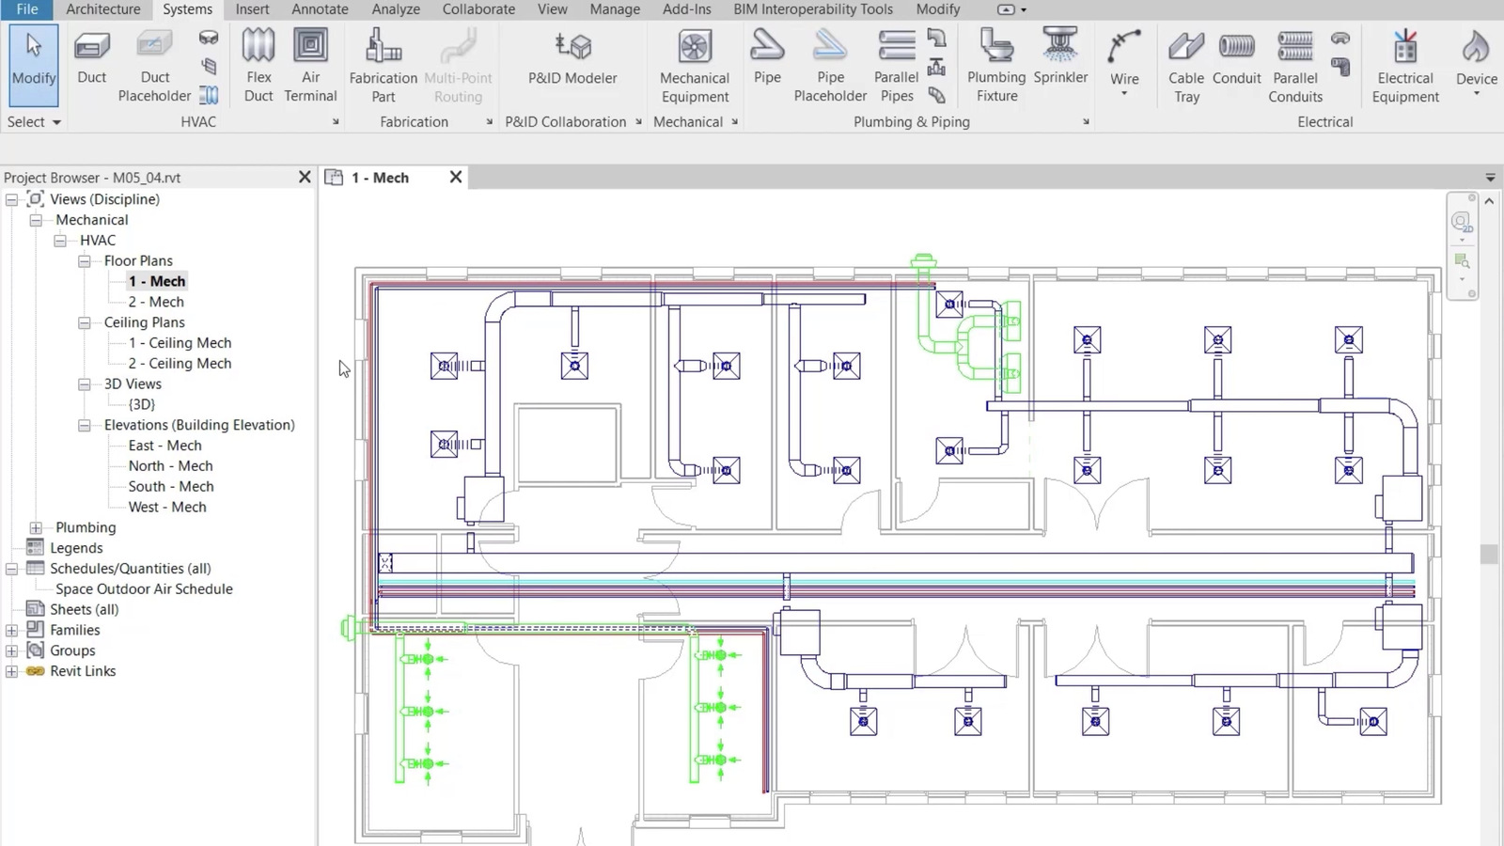Select the Cable Tray tool
The height and width of the screenshot is (846, 1504).
[x=1186, y=66]
